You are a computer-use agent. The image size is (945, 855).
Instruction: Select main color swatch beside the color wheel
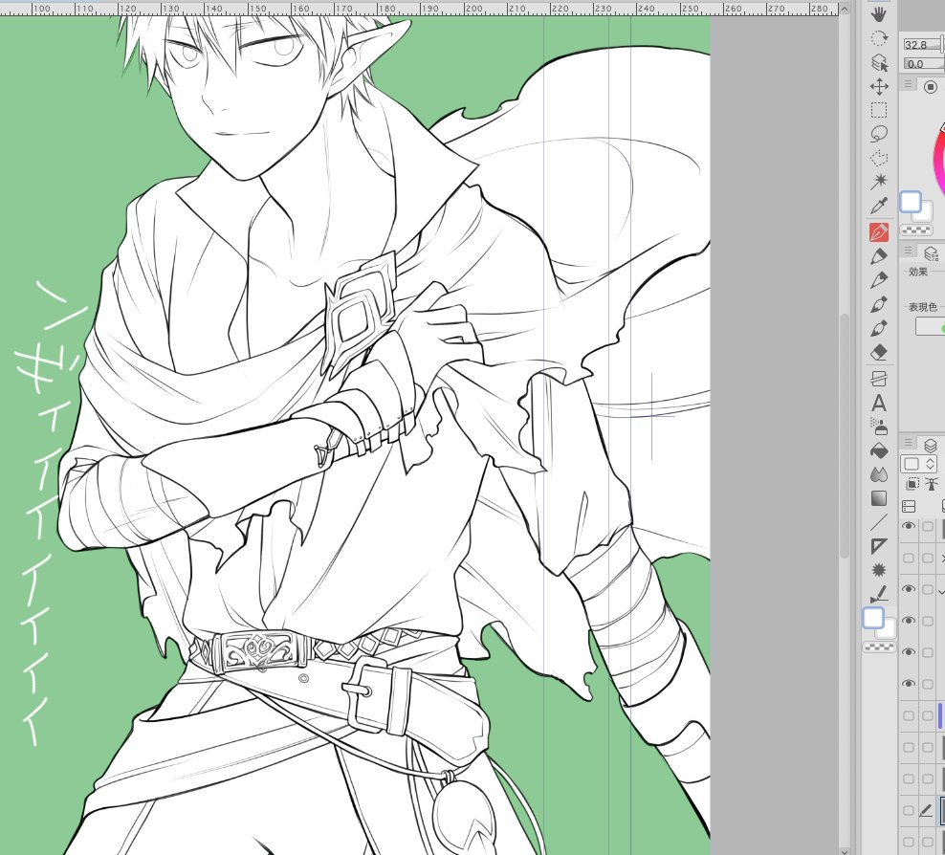pyautogui.click(x=911, y=203)
